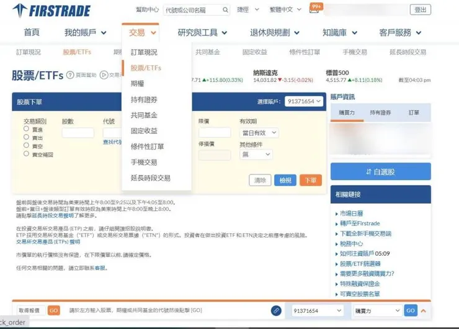Click the 清除 clear button

click(260, 180)
